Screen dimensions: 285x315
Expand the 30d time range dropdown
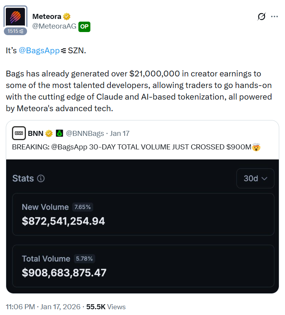coord(255,179)
